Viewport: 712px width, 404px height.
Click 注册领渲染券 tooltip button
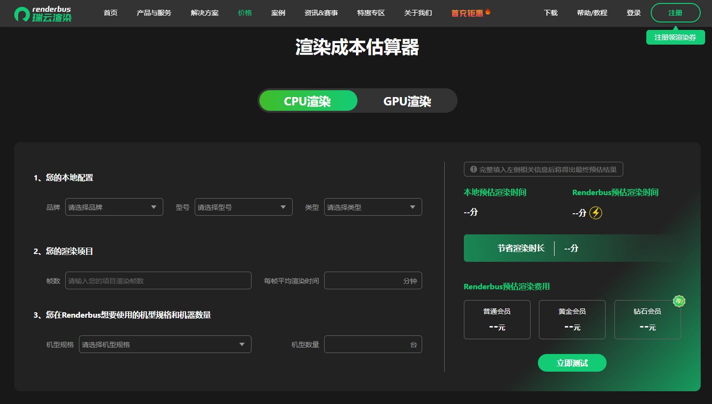[676, 37]
